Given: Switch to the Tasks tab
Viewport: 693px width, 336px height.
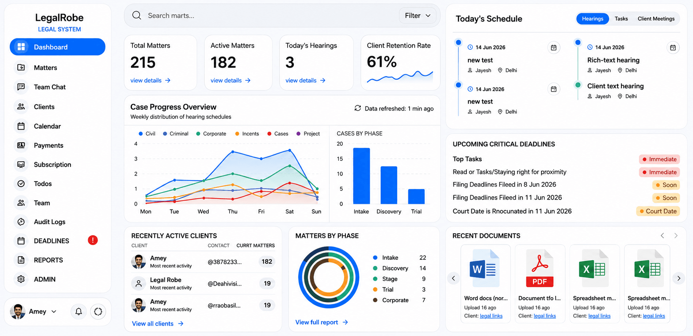Looking at the screenshot, I should coord(621,18).
